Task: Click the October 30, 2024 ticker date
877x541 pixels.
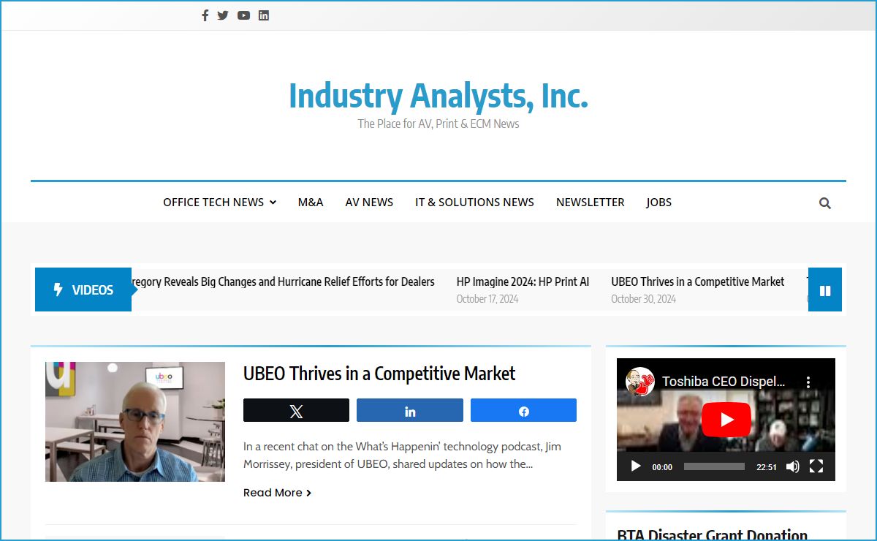Action: pyautogui.click(x=643, y=298)
